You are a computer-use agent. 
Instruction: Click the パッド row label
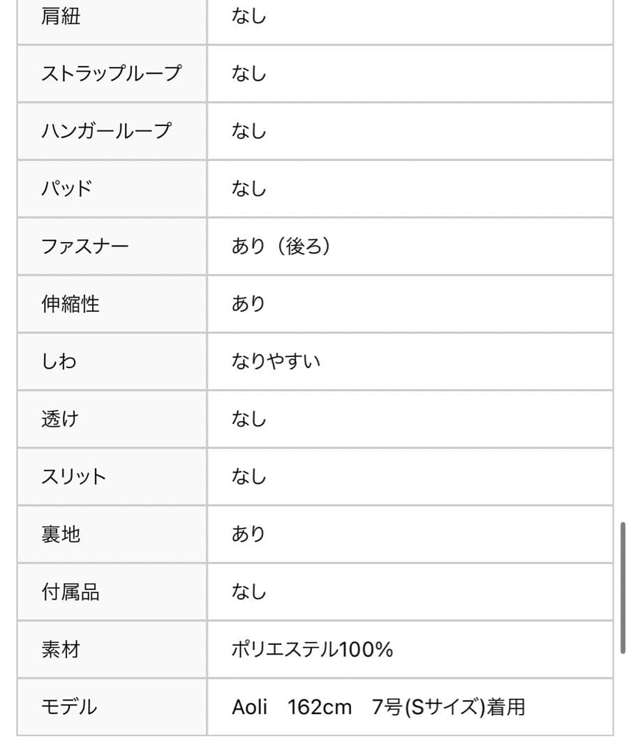click(67, 189)
